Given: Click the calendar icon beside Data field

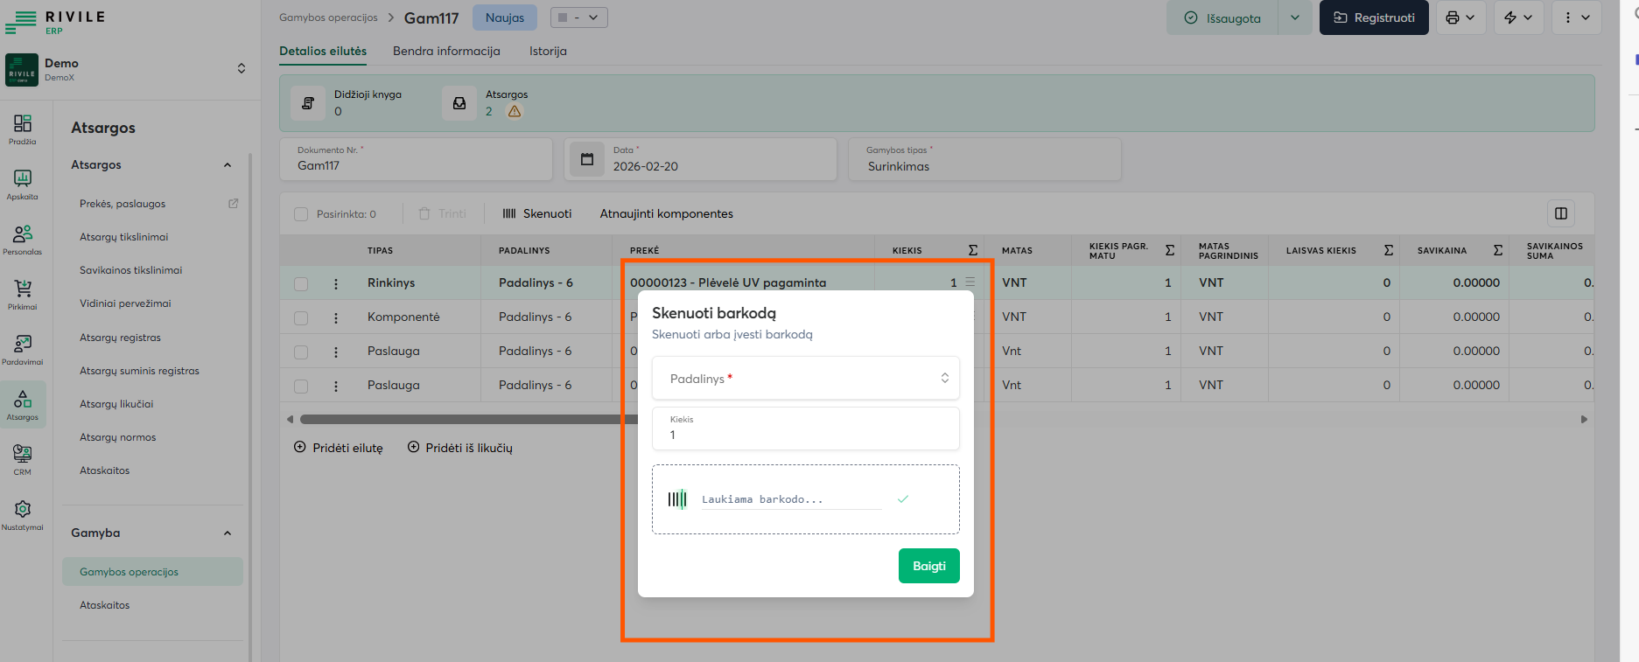Looking at the screenshot, I should [587, 159].
